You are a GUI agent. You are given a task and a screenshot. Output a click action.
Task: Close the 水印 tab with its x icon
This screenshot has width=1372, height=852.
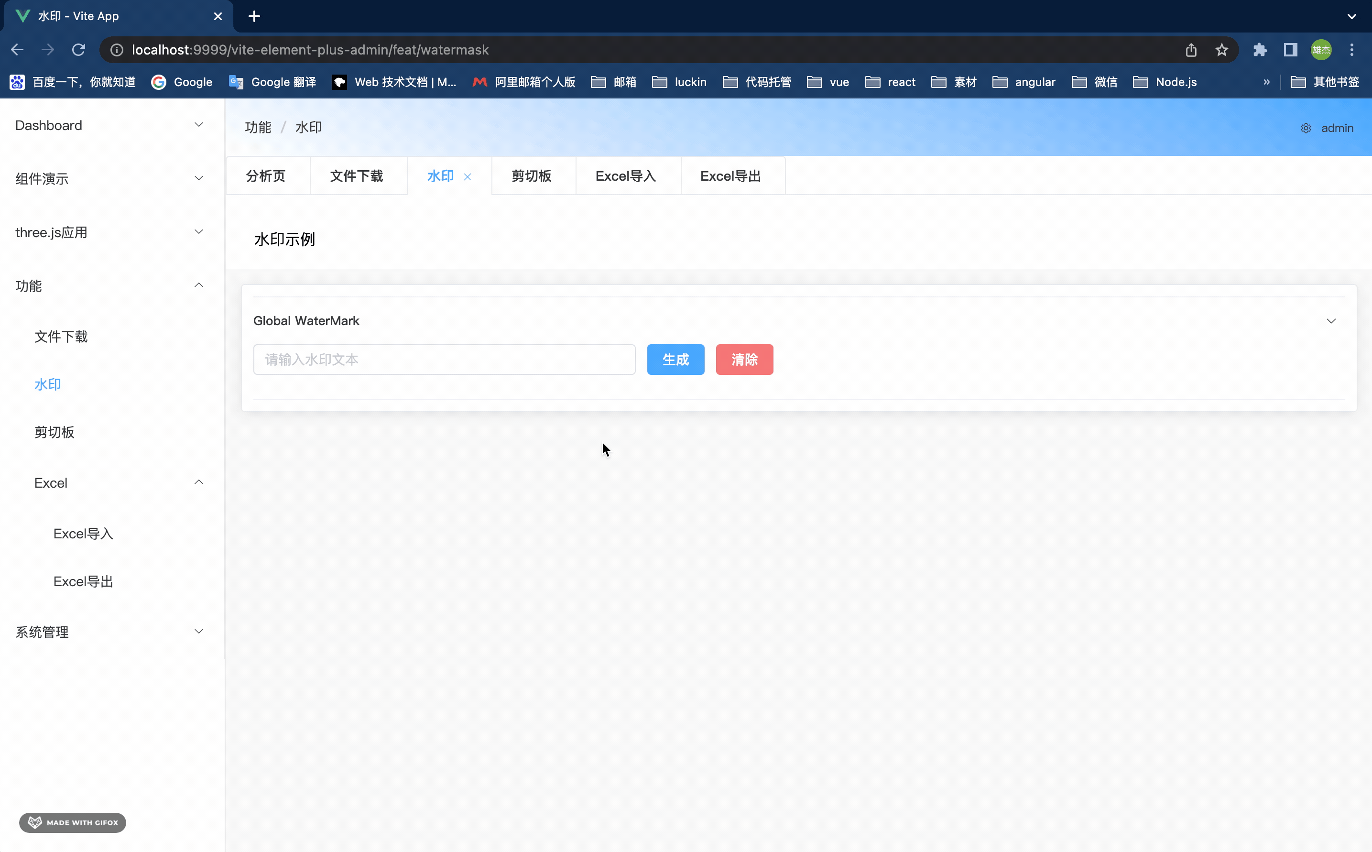point(467,177)
